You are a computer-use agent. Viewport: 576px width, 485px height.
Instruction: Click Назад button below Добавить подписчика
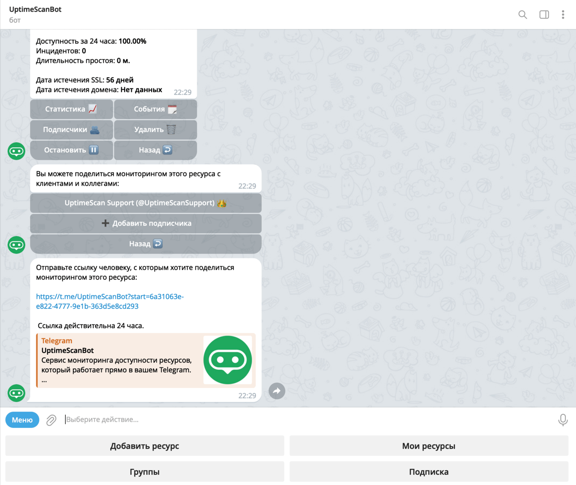(145, 244)
